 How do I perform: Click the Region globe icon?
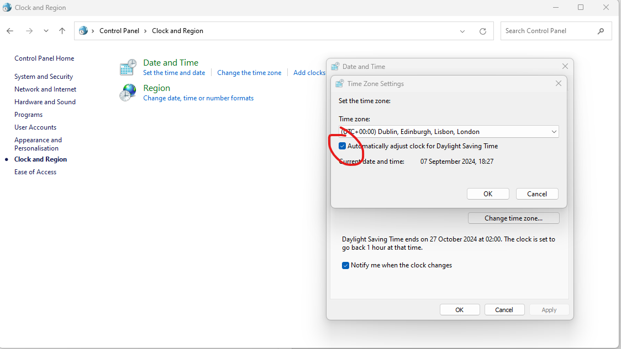pos(128,92)
